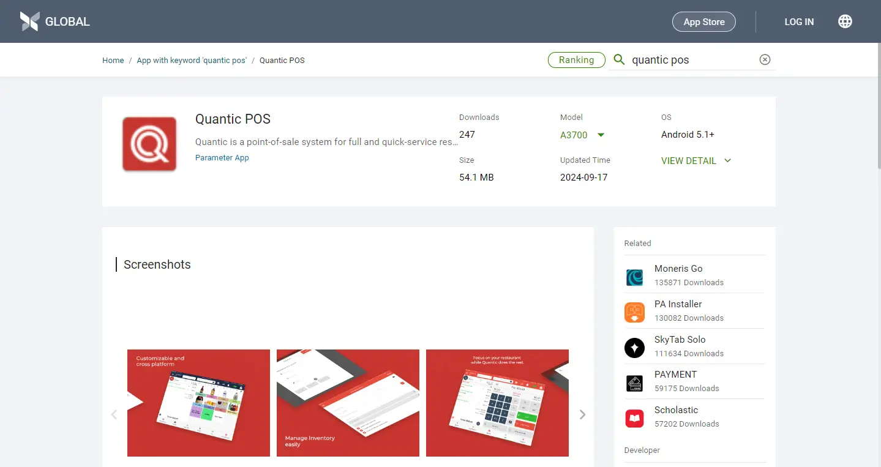881x467 pixels.
Task: Open the PA Installer app icon
Action: [x=634, y=312]
